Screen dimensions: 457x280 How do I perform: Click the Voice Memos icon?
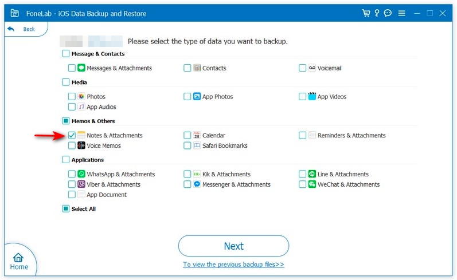81,146
